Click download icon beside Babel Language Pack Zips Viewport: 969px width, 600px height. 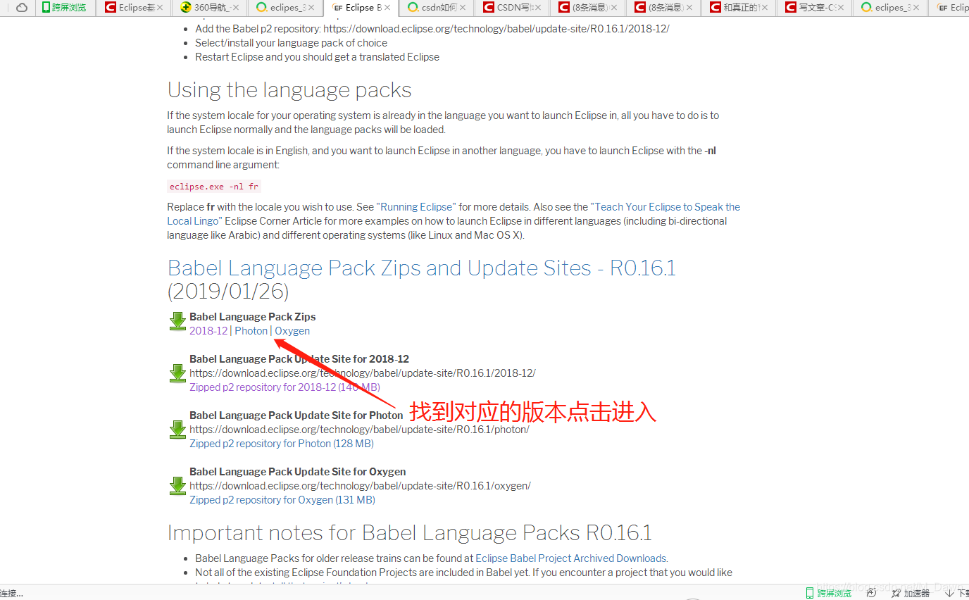point(177,322)
